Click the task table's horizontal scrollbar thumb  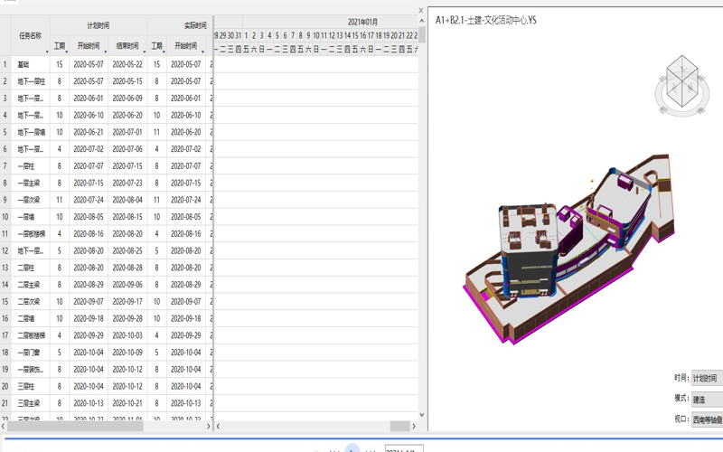tap(74, 427)
